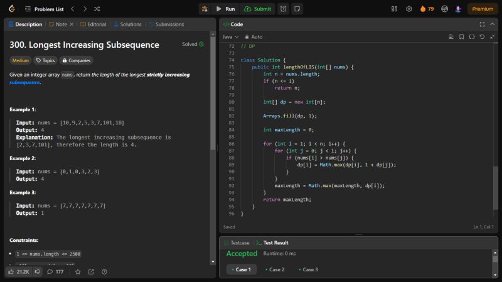Open the timer alarm clock icon
Image resolution: width=502 pixels, height=282 pixels.
pyautogui.click(x=284, y=9)
